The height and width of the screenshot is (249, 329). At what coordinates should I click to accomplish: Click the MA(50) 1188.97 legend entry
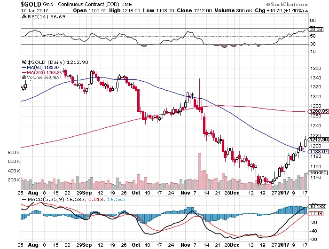click(x=41, y=67)
